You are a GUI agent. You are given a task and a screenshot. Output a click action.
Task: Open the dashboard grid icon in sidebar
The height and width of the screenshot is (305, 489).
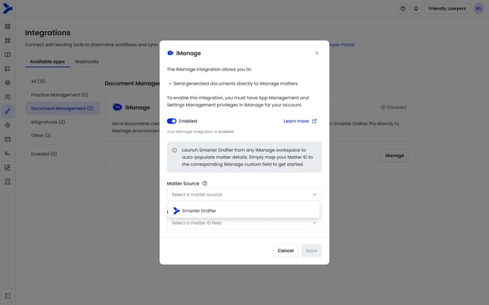coord(8,26)
